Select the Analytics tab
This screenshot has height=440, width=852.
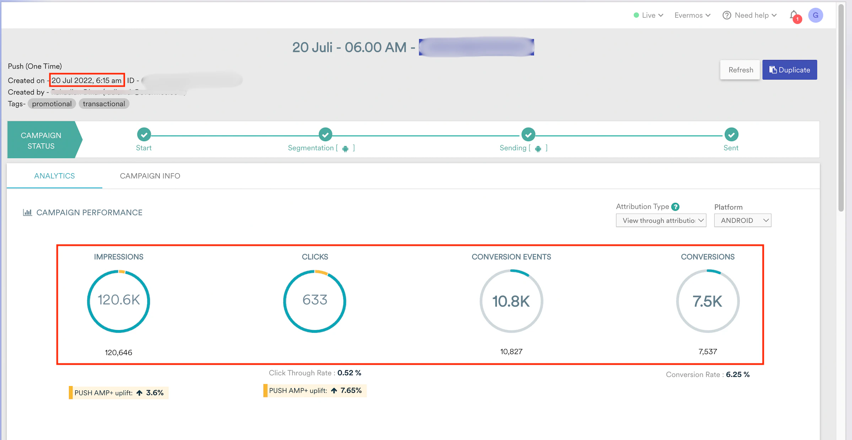click(54, 176)
